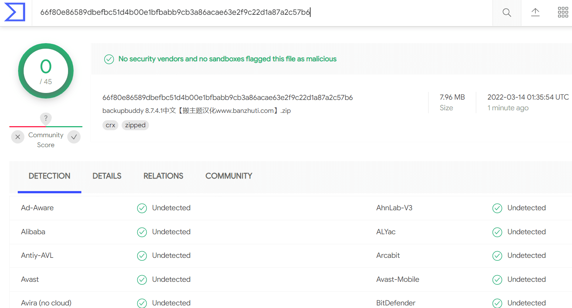Vote harmless with the check community button

(74, 137)
